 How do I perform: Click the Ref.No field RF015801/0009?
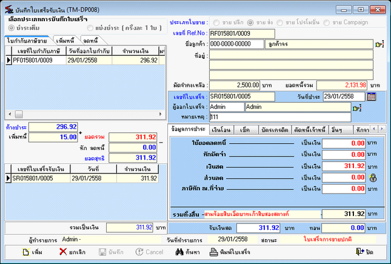pyautogui.click(x=242, y=33)
